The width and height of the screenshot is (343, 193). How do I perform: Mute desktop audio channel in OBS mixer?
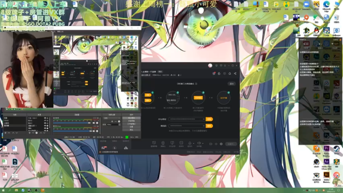(x=93, y=123)
